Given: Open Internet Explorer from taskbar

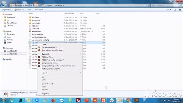Looking at the screenshot, I should coord(12,100).
